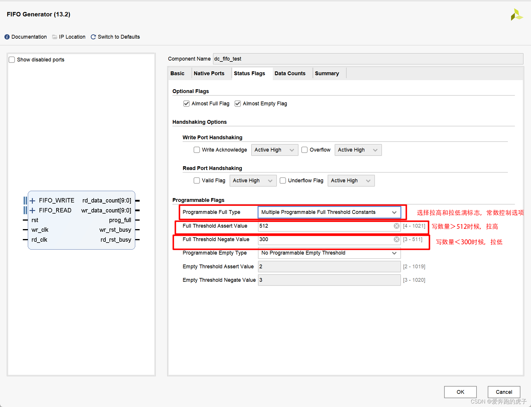Open Write Acknowledge Active High dropdown
Viewport: 531px width, 407px height.
tap(275, 150)
